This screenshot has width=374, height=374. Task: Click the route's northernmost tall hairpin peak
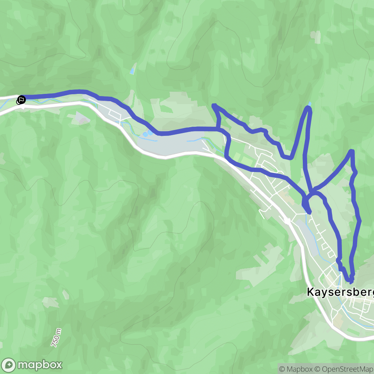coord(308,108)
